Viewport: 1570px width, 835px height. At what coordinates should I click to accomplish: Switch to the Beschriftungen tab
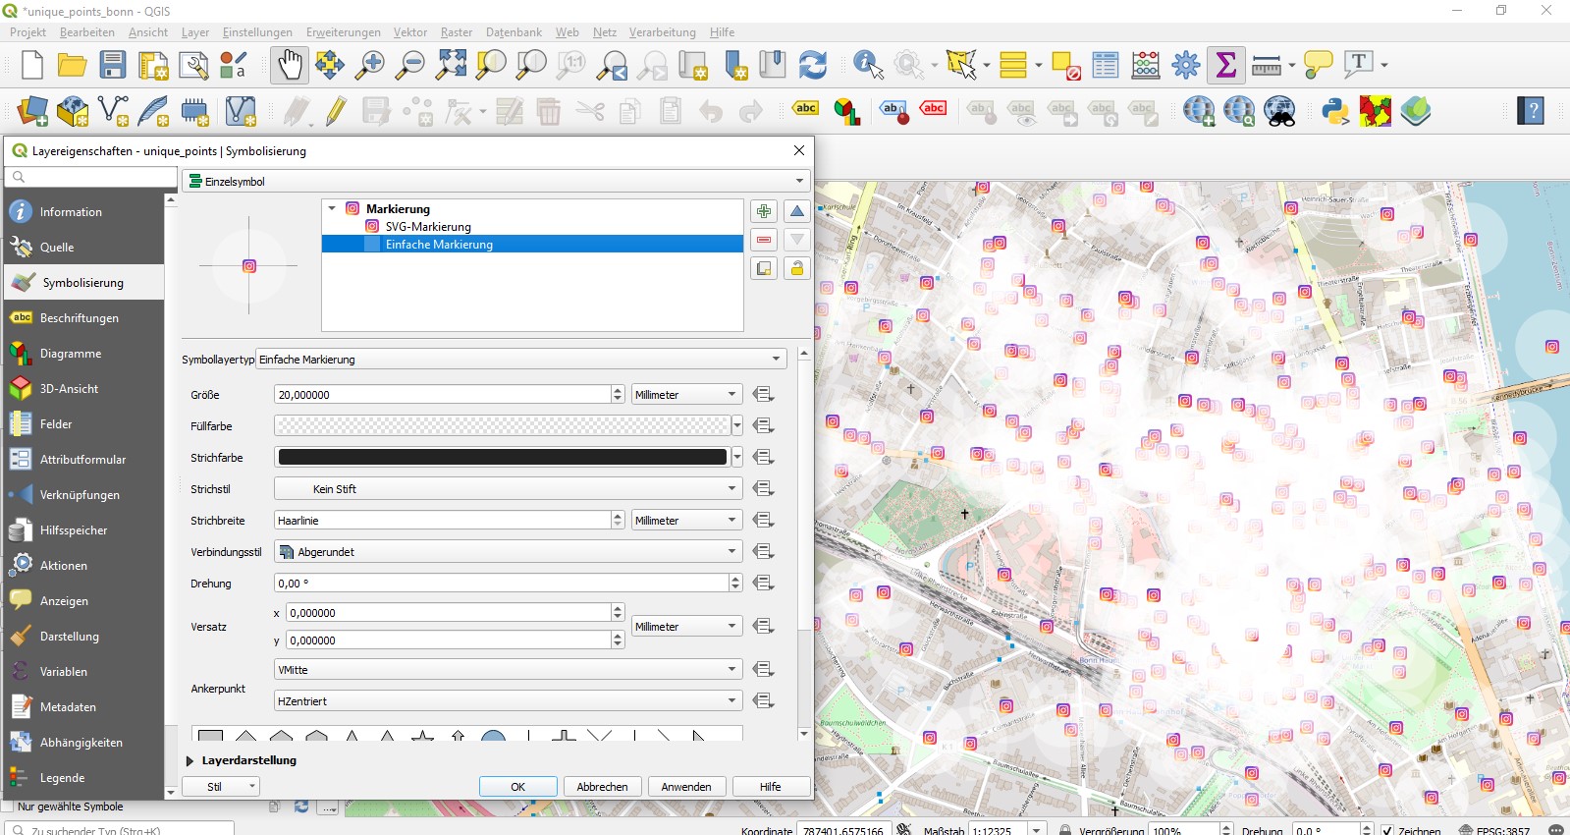point(79,318)
